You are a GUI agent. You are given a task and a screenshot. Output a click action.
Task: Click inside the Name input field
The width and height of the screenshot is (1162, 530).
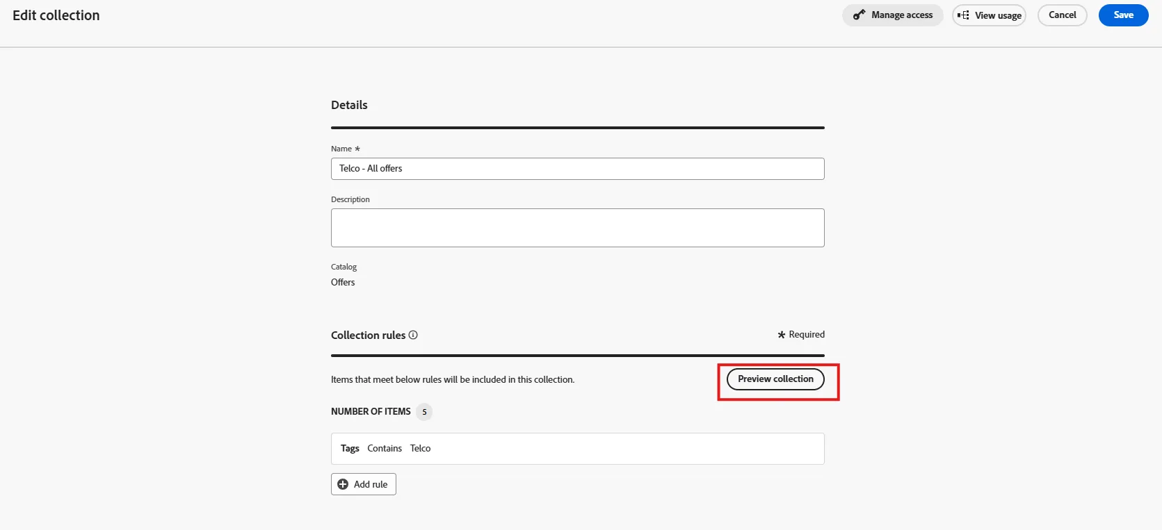click(578, 169)
